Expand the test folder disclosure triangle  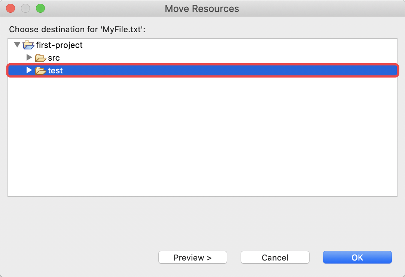coord(29,70)
